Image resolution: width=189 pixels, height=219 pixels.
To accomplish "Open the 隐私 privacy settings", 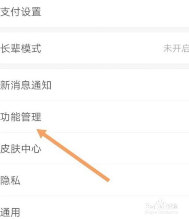I will pyautogui.click(x=94, y=180).
